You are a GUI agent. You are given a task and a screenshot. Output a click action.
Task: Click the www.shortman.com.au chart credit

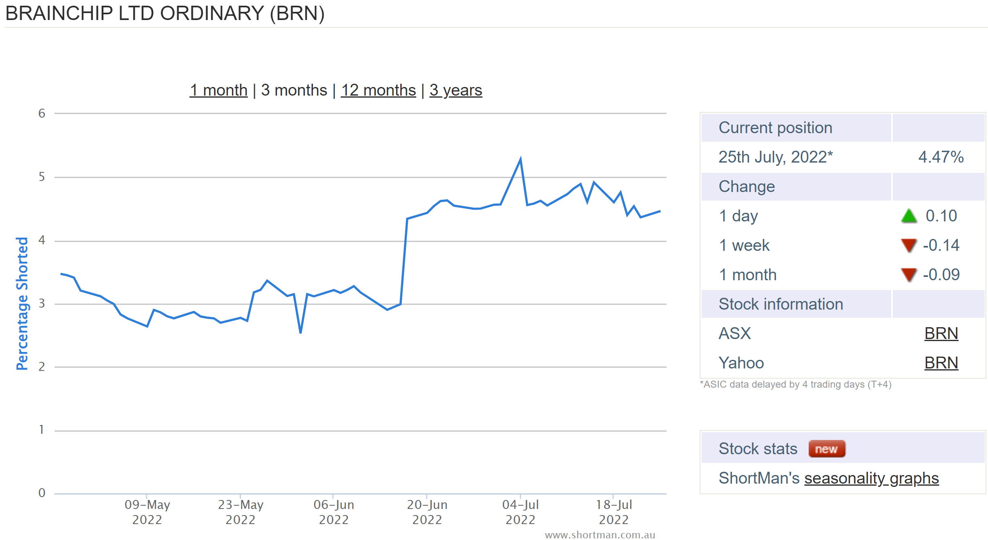600,535
